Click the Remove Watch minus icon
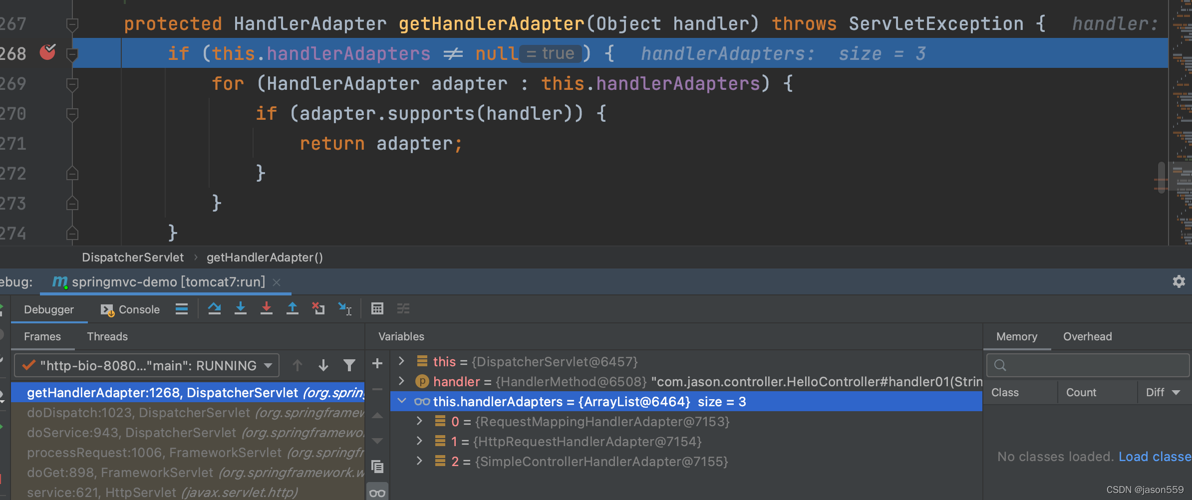 377,389
